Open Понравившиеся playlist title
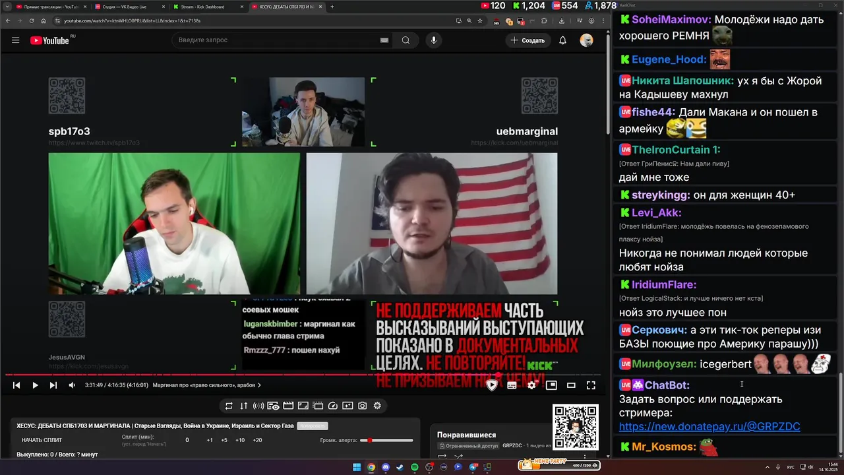844x475 pixels. click(466, 435)
